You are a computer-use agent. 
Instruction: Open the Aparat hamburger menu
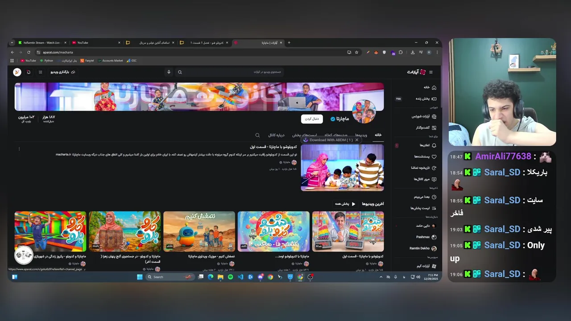430,72
